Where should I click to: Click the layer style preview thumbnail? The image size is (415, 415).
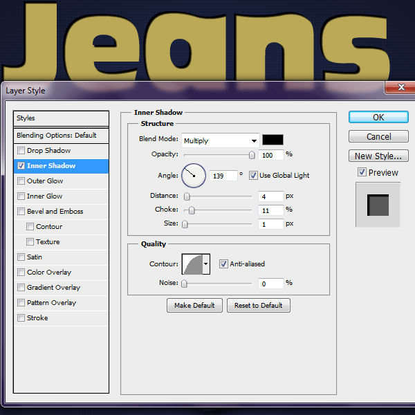click(377, 205)
